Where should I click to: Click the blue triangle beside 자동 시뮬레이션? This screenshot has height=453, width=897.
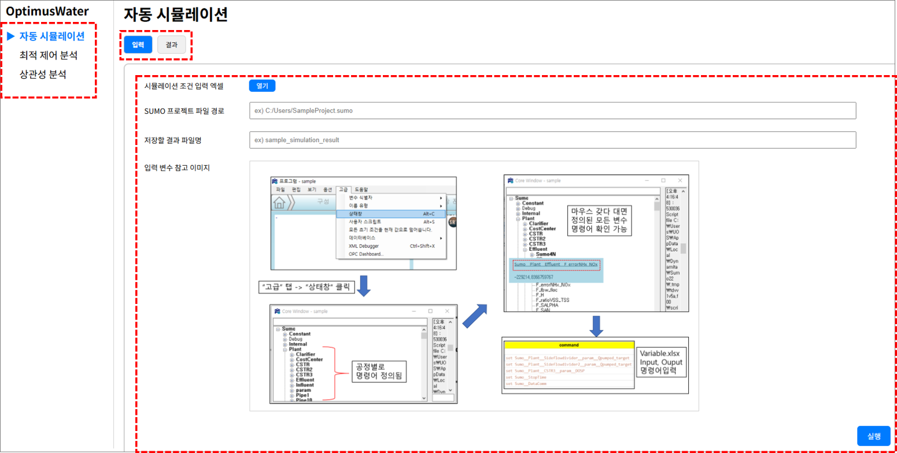10,37
